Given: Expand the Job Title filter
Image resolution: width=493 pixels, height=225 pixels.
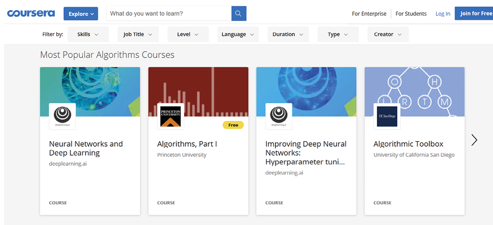Looking at the screenshot, I should click(138, 34).
